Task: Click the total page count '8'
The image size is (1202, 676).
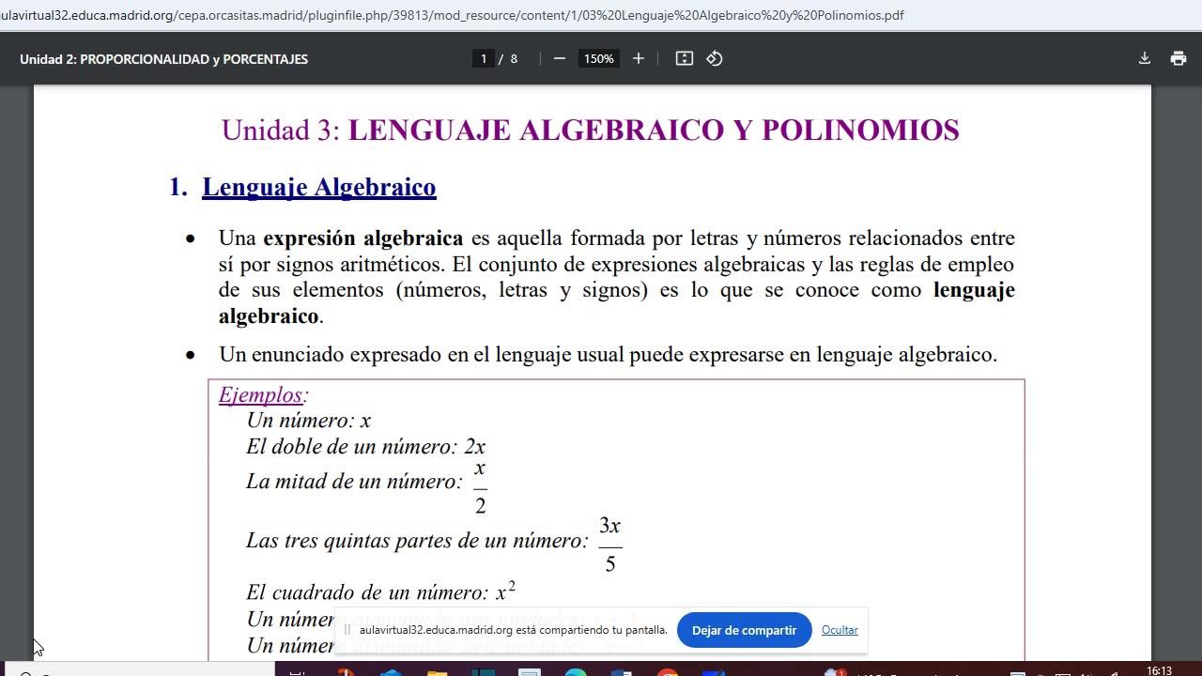Action: (514, 58)
